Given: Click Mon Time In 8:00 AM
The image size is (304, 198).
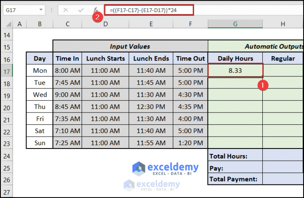Looking at the screenshot, I should tap(67, 70).
